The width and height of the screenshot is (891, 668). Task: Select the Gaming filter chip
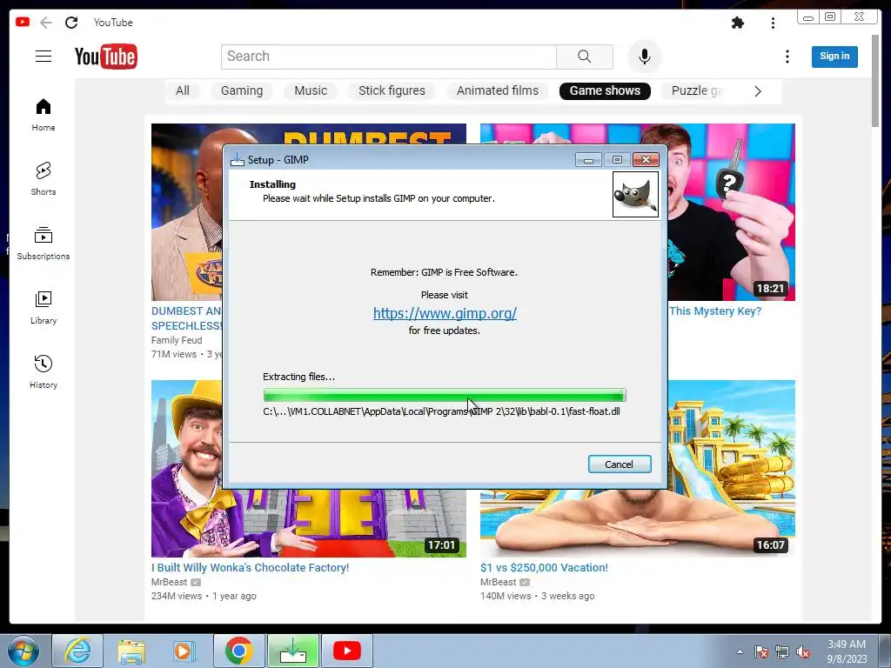pyautogui.click(x=242, y=90)
